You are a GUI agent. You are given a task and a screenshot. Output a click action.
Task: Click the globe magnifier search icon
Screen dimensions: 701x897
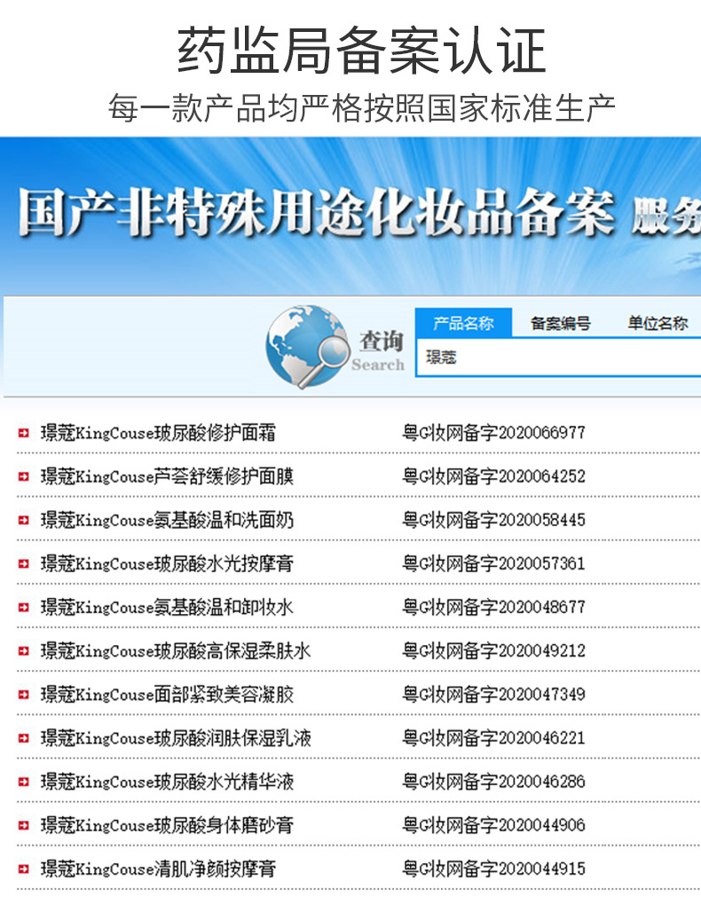point(308,346)
